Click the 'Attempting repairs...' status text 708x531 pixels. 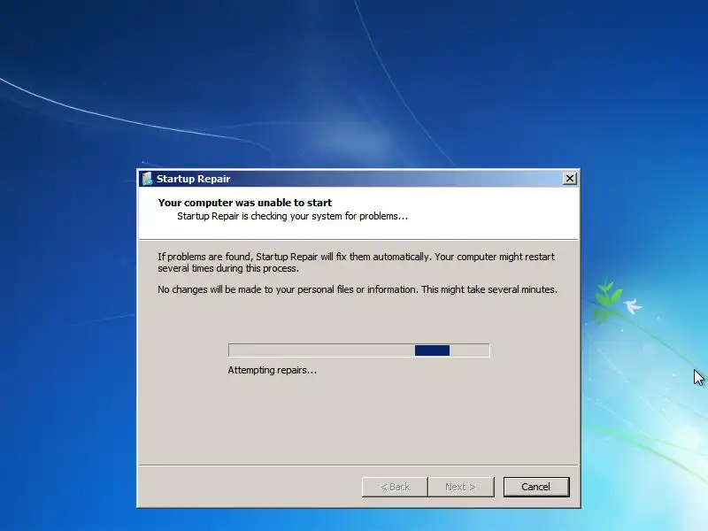pos(273,370)
